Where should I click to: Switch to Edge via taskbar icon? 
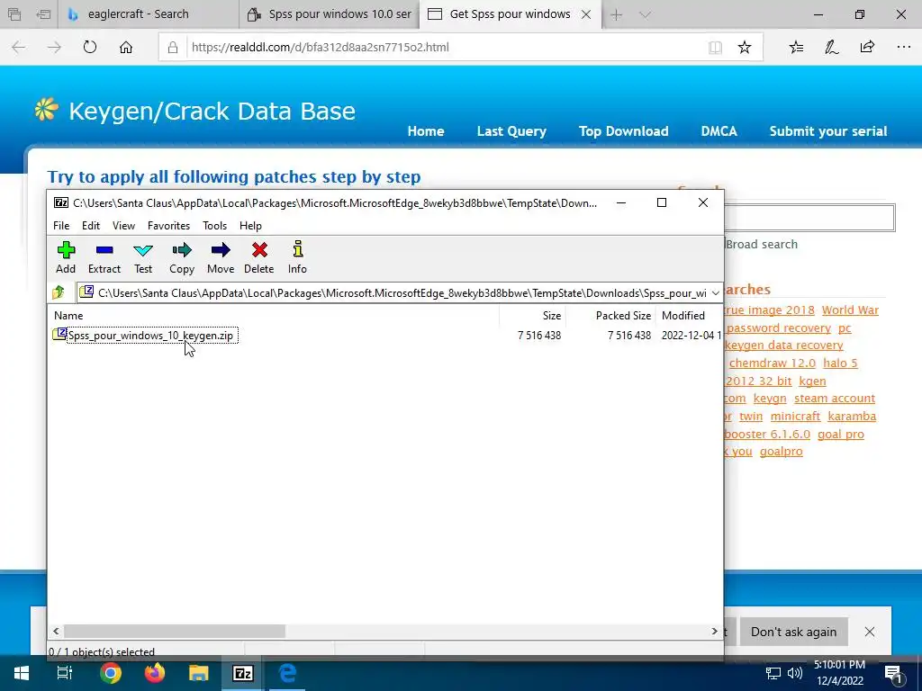pos(287,673)
